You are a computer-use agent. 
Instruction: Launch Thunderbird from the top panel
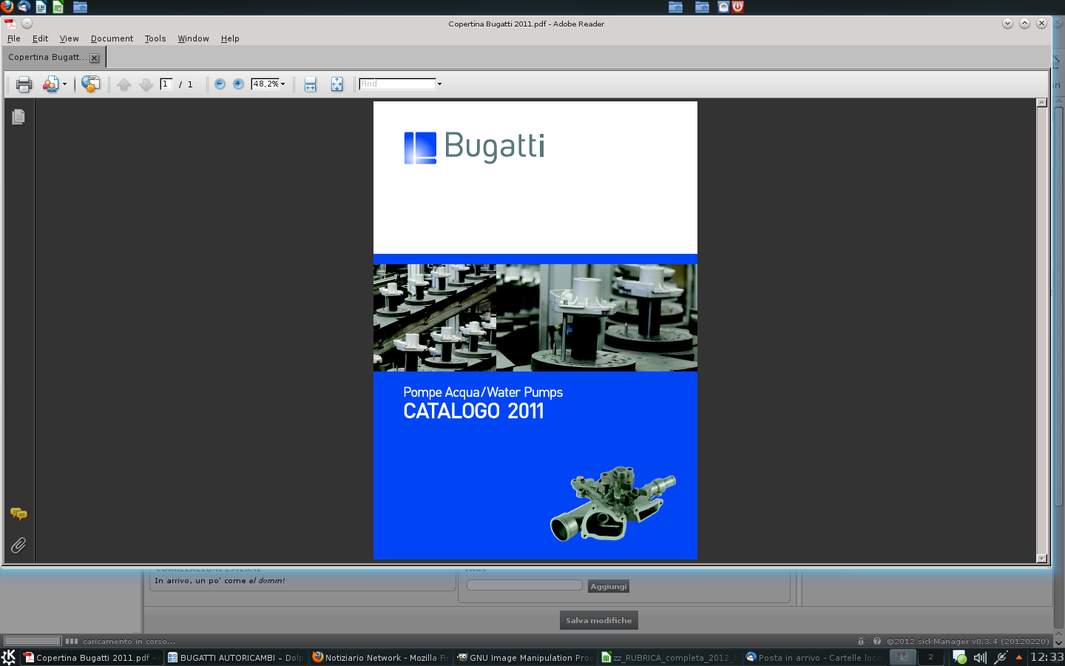click(24, 7)
